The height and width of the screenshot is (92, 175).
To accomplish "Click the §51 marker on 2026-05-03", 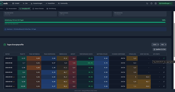I will click(x=14, y=77).
